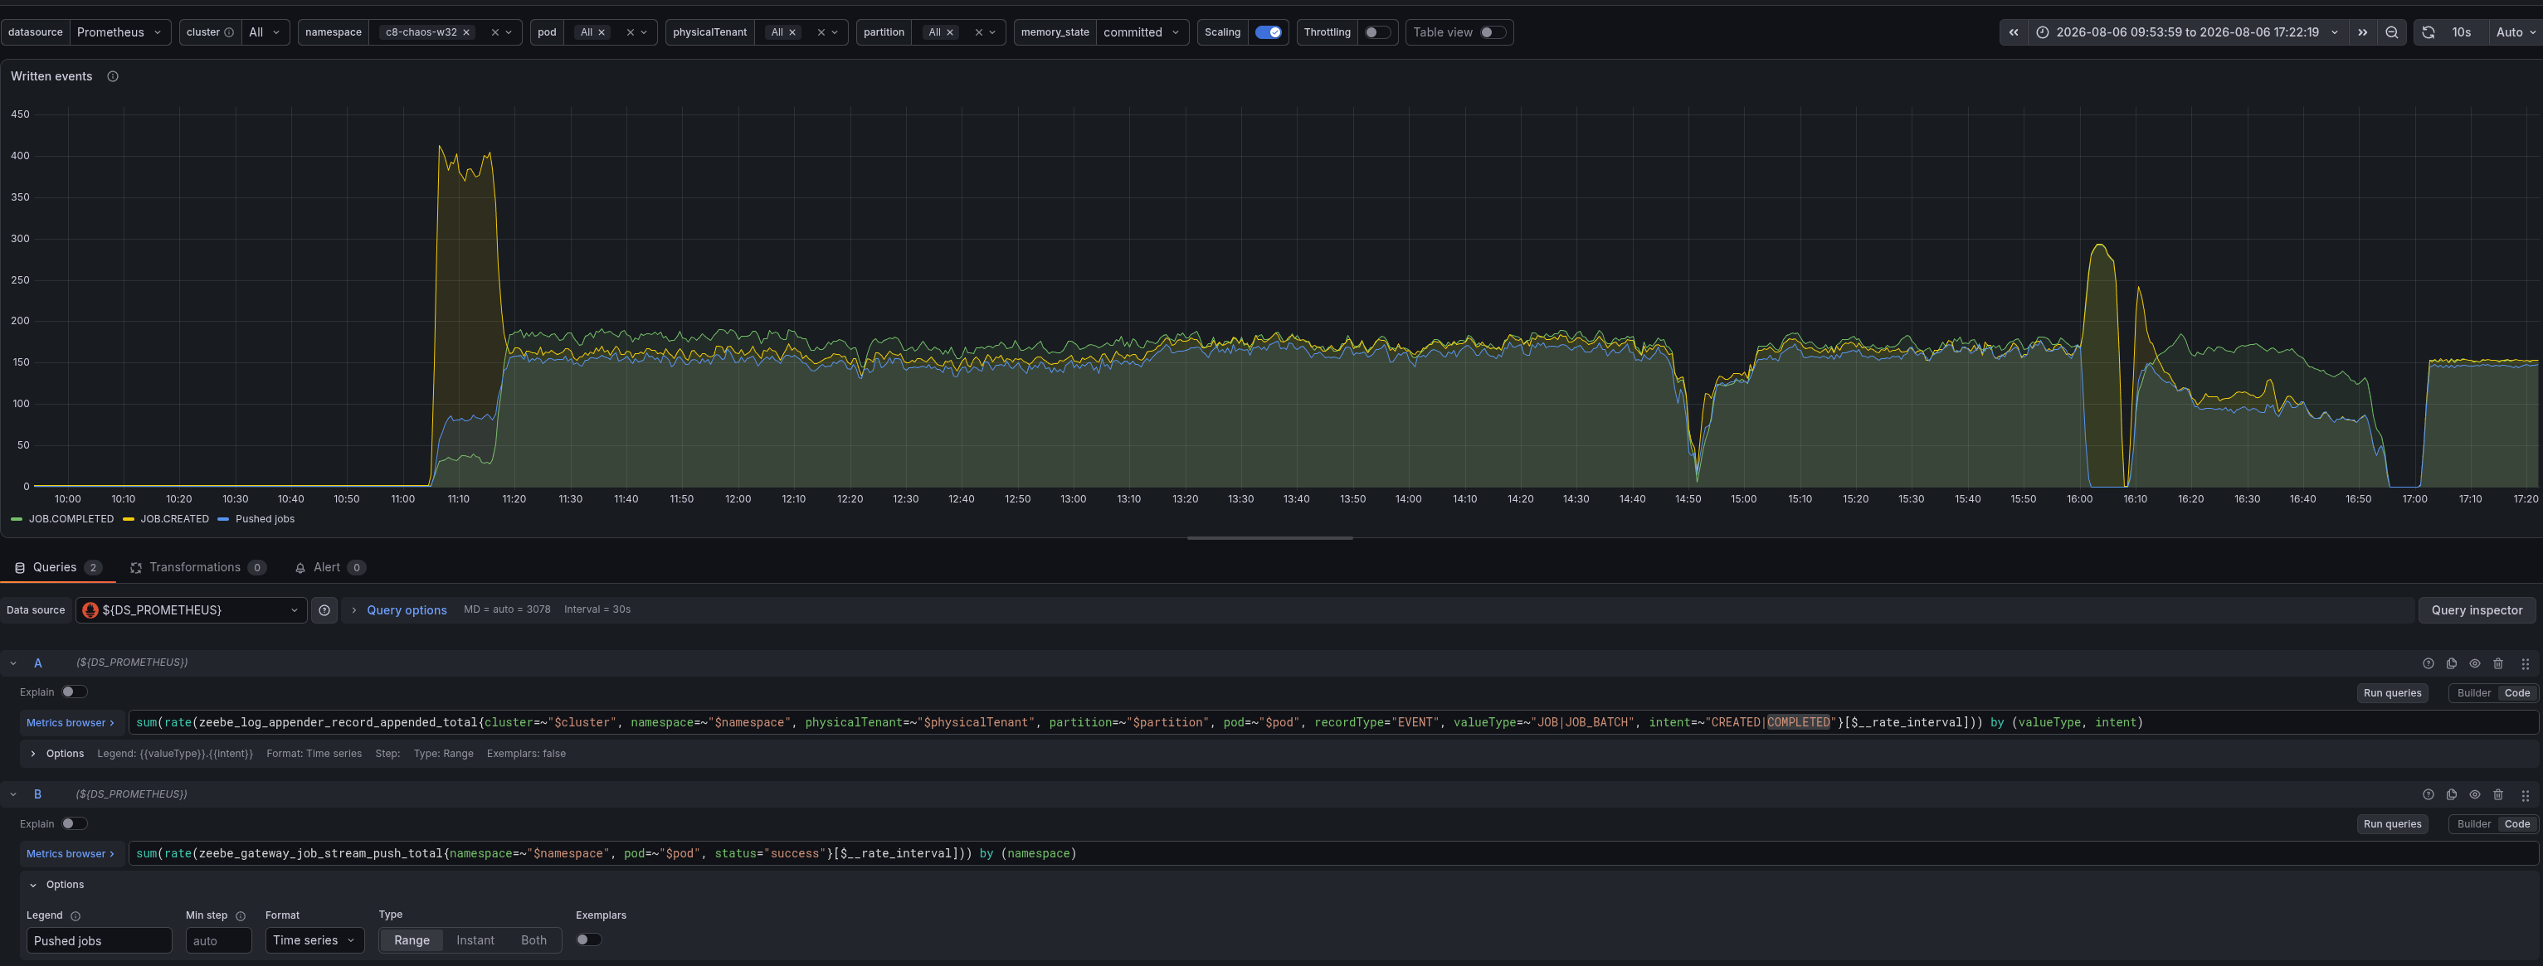Enable Explain for query B
The height and width of the screenshot is (966, 2543).
click(x=74, y=823)
